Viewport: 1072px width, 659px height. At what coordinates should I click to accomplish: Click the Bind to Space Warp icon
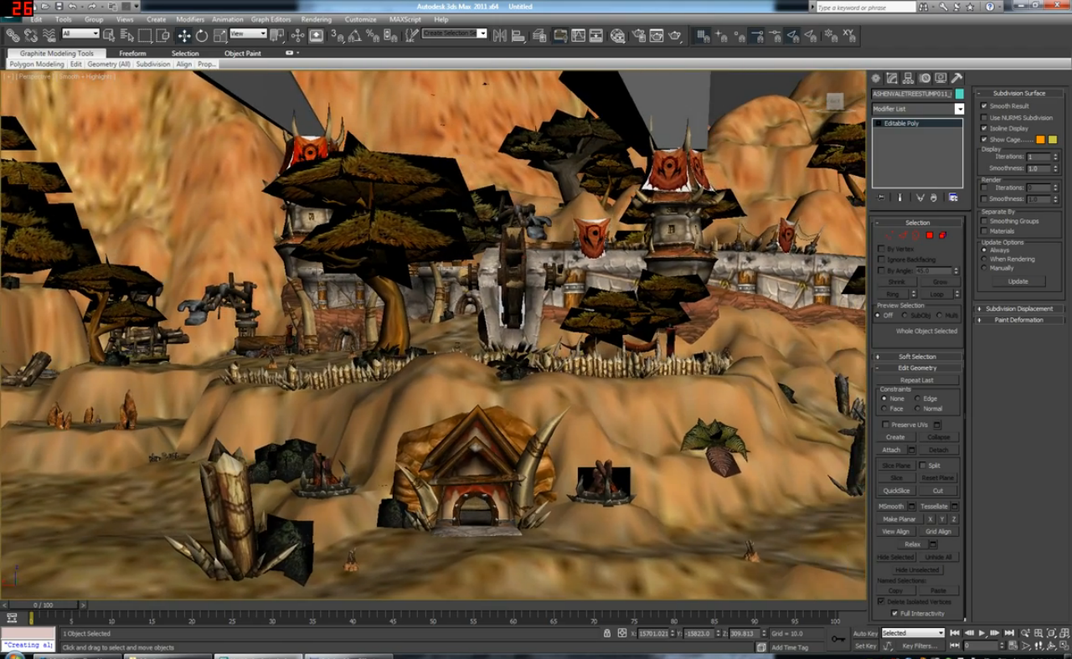(x=49, y=36)
